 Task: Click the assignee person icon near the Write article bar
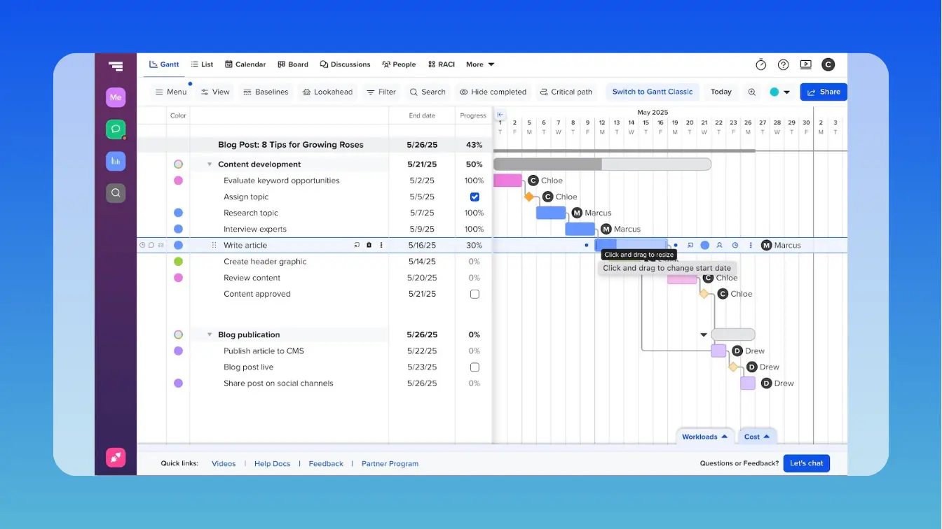(719, 245)
